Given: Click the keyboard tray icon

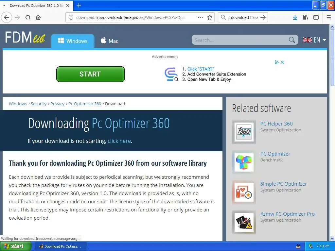Looking at the screenshot, I should point(298,246).
